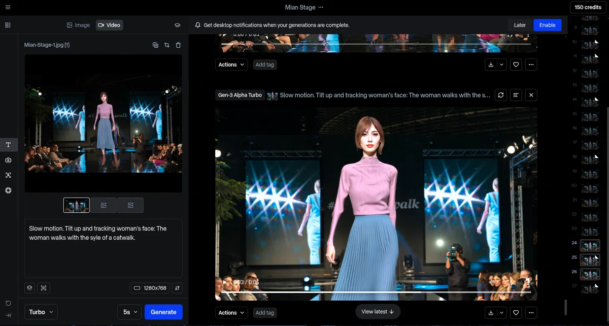
Task: Click the Gen-3 Alpha Turbo label
Action: (240, 95)
